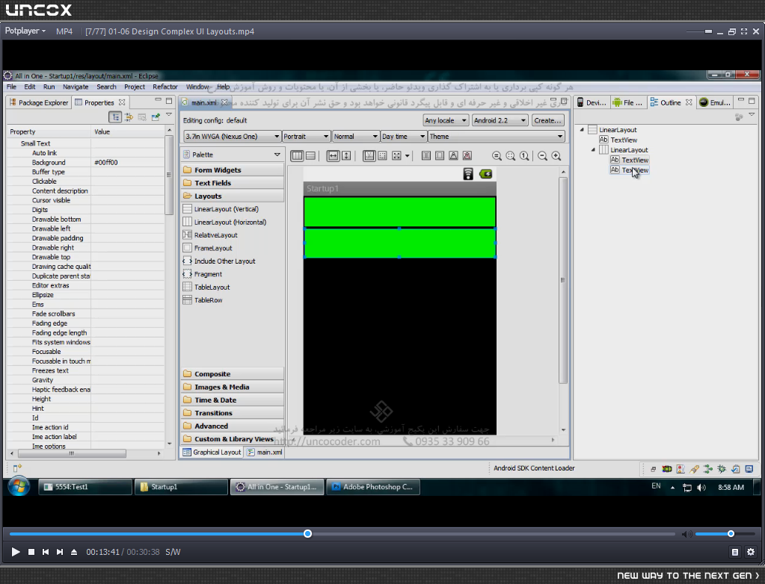Select the Gravity property row
The width and height of the screenshot is (765, 584).
pos(86,380)
